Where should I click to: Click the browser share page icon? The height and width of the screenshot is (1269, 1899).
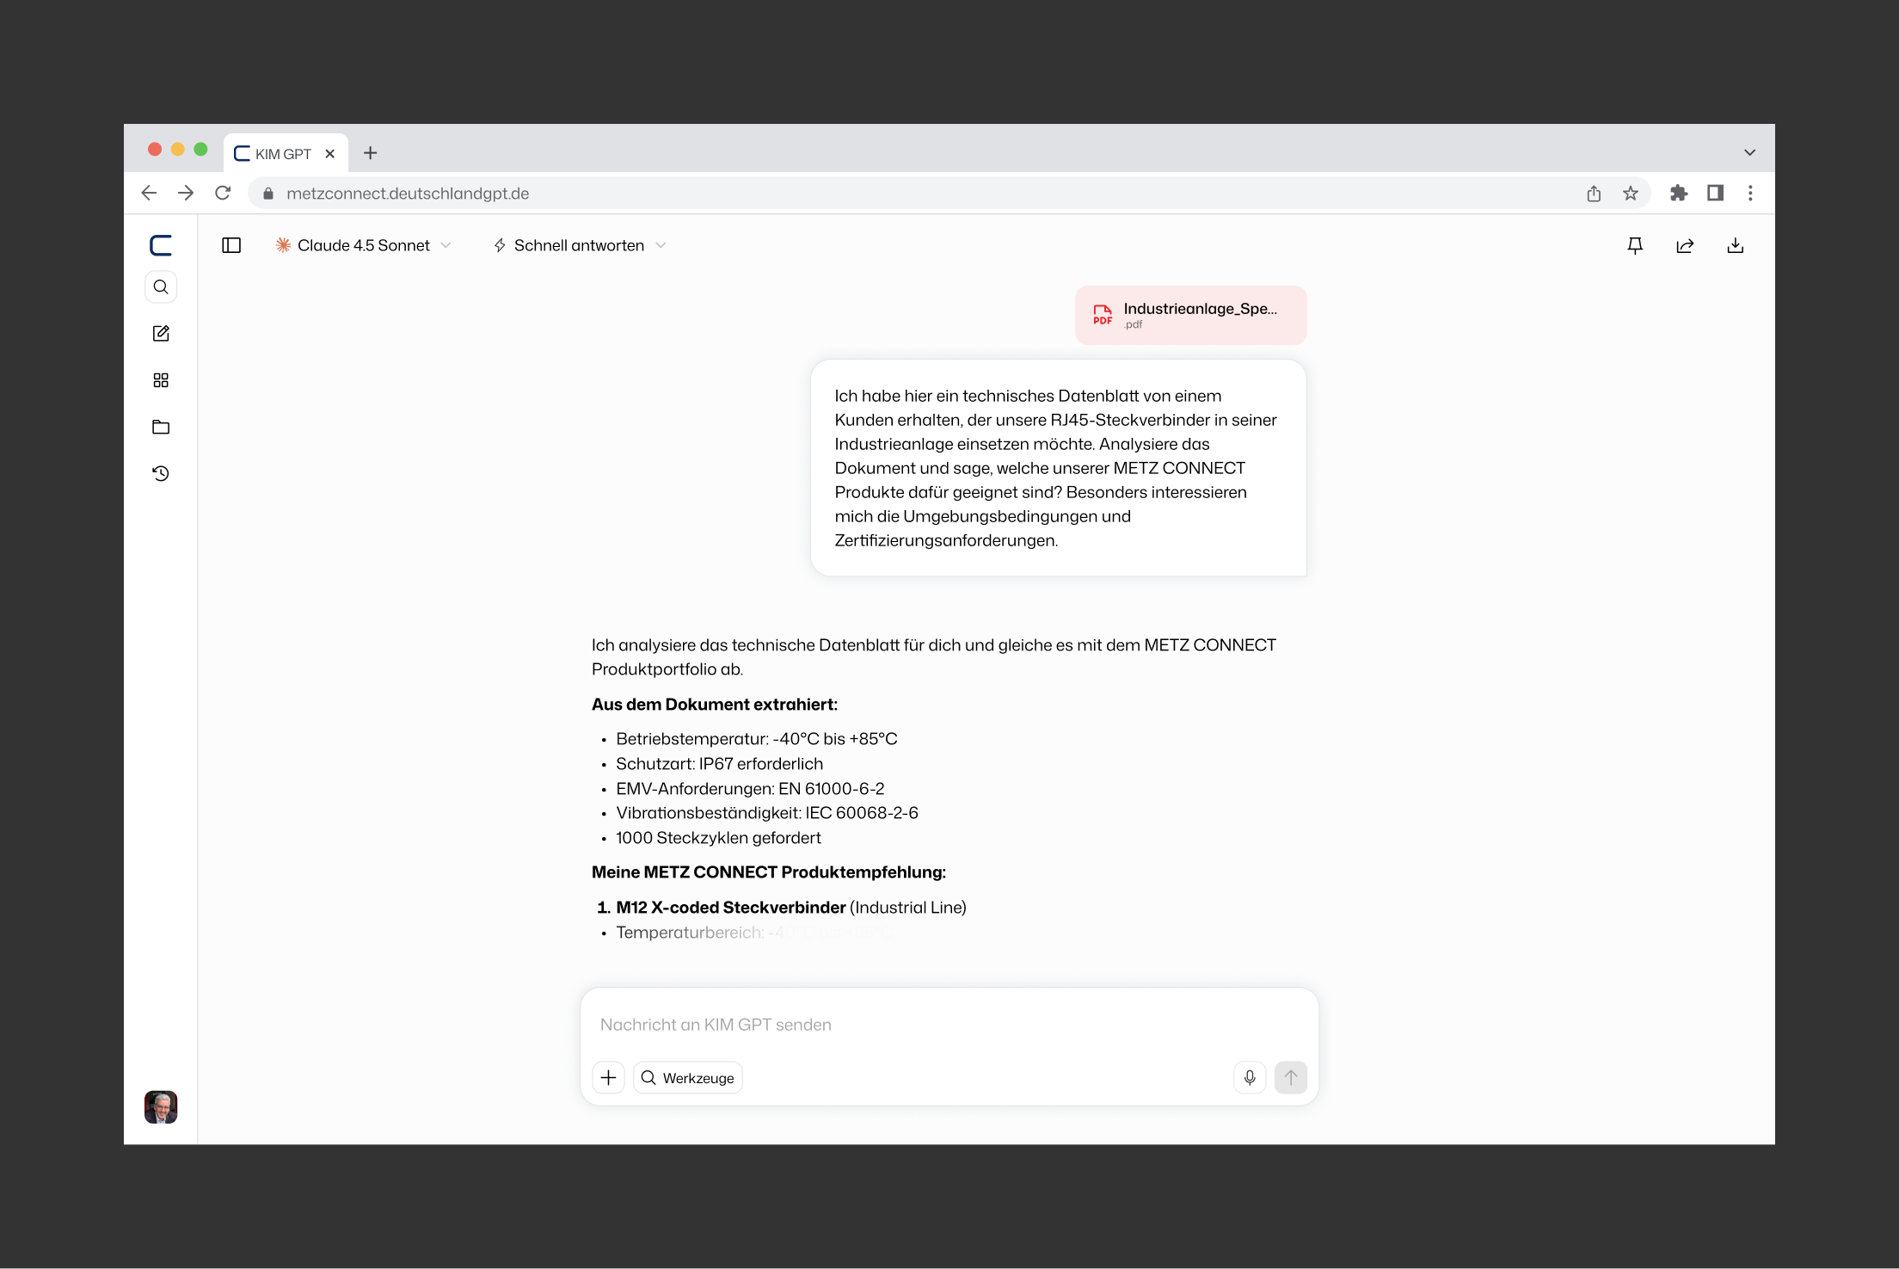pos(1594,194)
